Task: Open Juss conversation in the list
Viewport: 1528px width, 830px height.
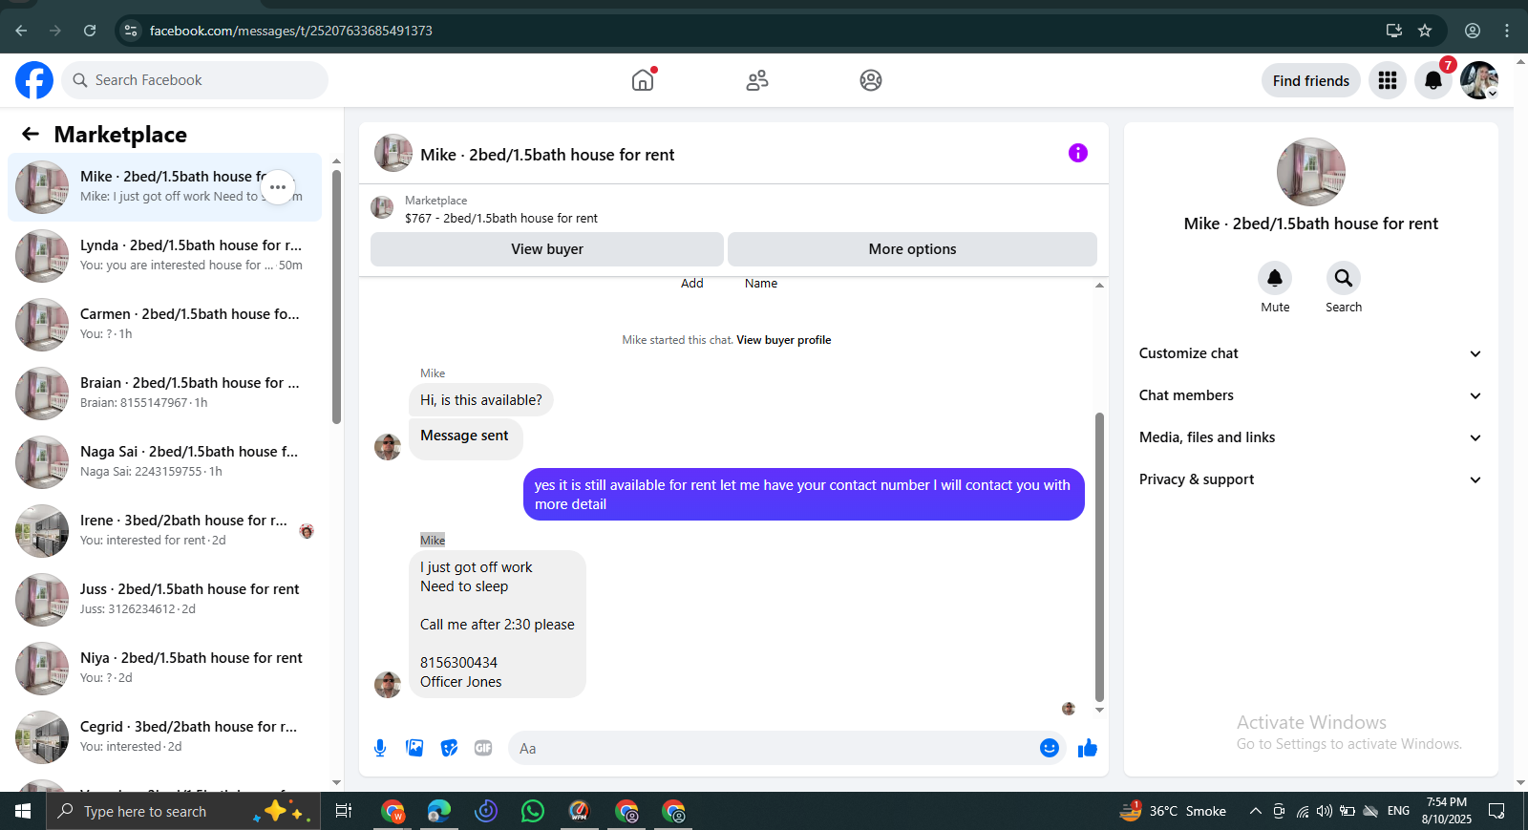Action: coord(164,600)
